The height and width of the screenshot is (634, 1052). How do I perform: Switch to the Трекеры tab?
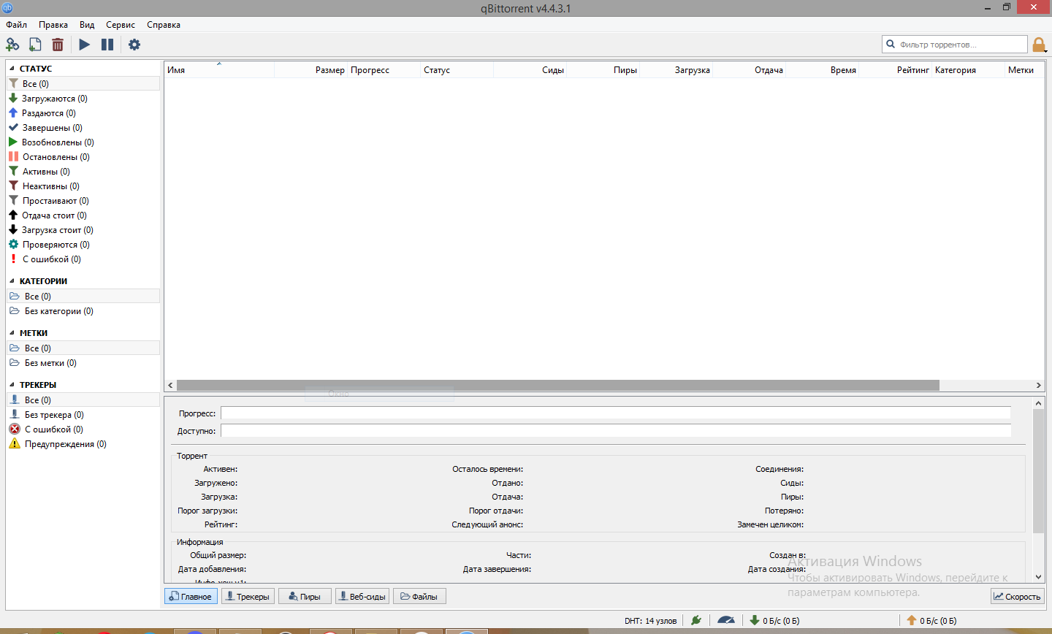[248, 597]
